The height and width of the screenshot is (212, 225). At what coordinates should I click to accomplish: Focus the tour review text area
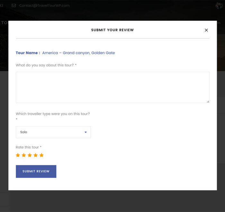point(113,87)
